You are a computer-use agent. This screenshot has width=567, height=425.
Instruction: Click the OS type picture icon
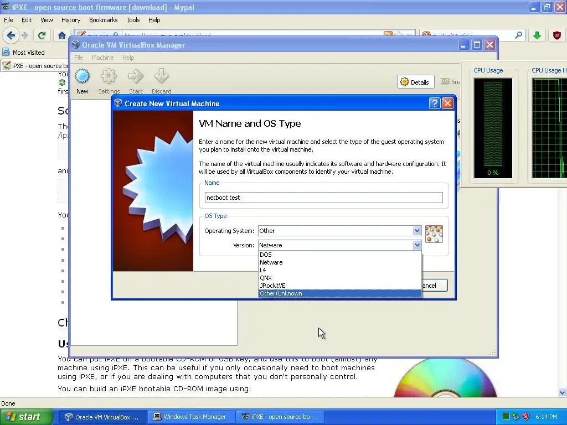[x=434, y=234]
